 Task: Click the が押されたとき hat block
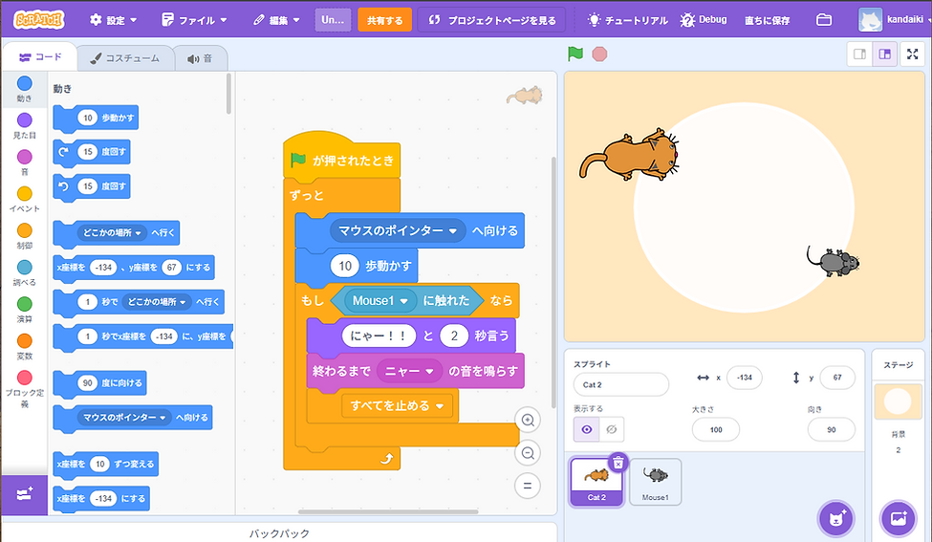click(x=342, y=158)
